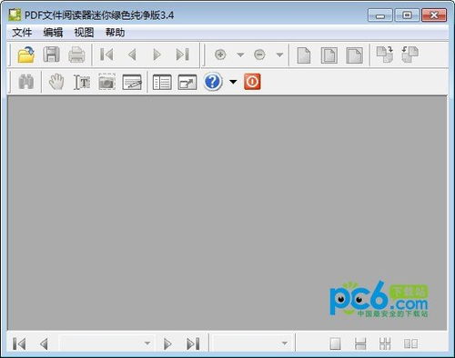Open the page number combo box in the status bar
Screen dimensions: 455x358
point(106,343)
